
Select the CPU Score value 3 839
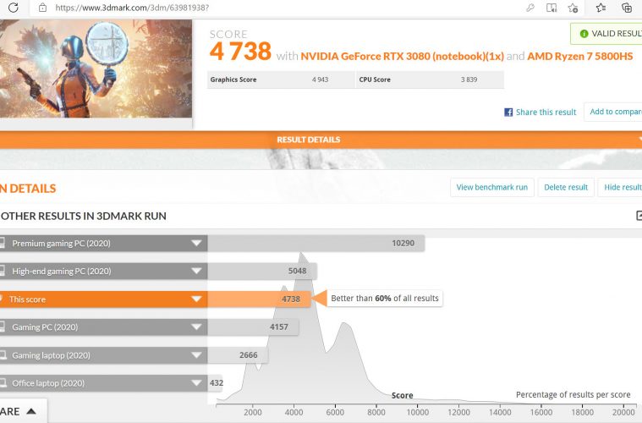pyautogui.click(x=469, y=80)
